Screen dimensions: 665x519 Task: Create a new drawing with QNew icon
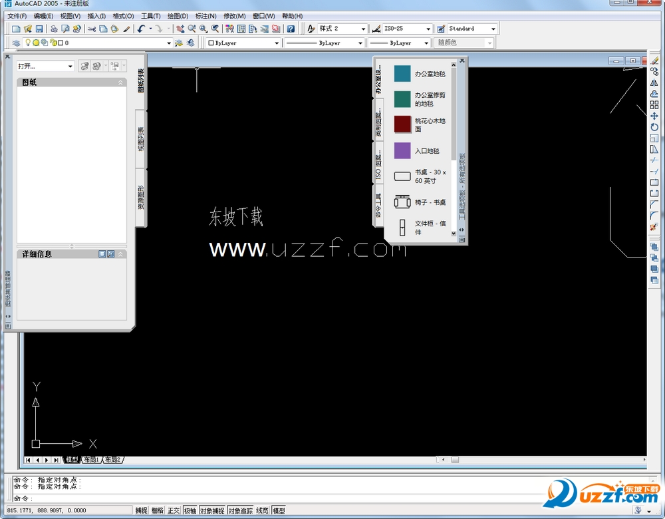(x=16, y=29)
